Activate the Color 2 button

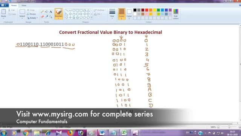(x=129, y=14)
